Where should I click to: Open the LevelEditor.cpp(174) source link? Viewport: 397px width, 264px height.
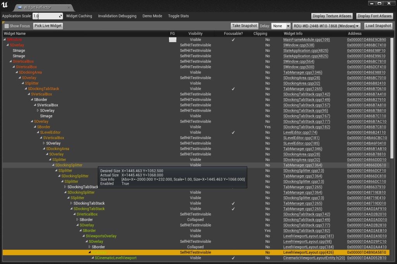coord(300,132)
